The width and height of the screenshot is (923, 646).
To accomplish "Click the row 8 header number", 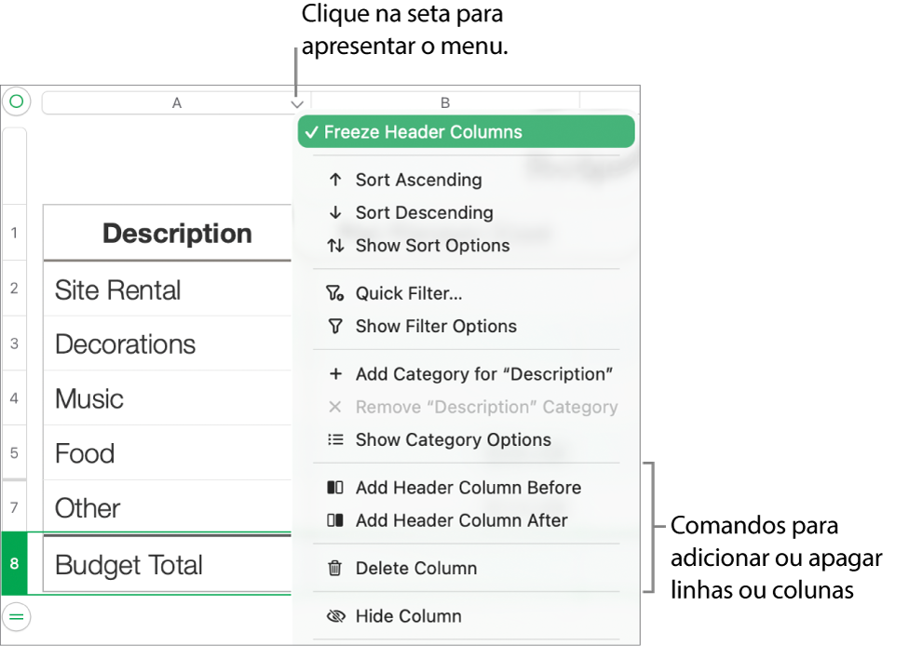I will [x=14, y=564].
